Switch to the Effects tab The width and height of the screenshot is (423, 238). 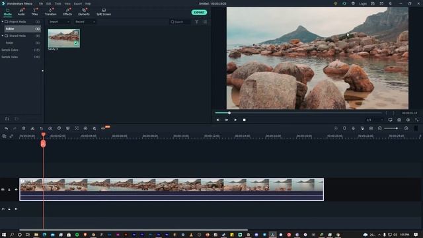(67, 12)
